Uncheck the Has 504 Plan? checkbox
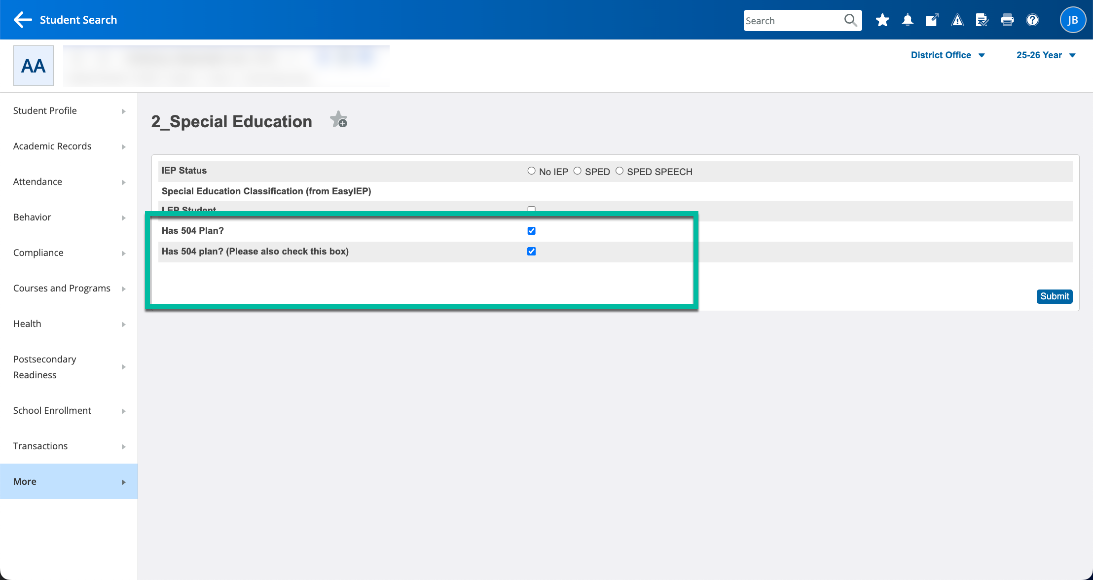This screenshot has height=580, width=1093. (x=531, y=231)
